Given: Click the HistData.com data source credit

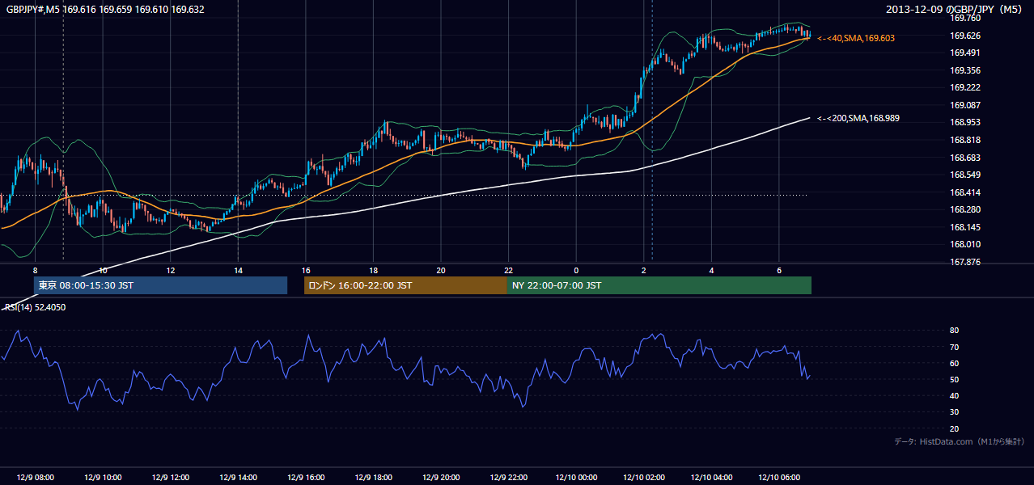Looking at the screenshot, I should pos(960,441).
